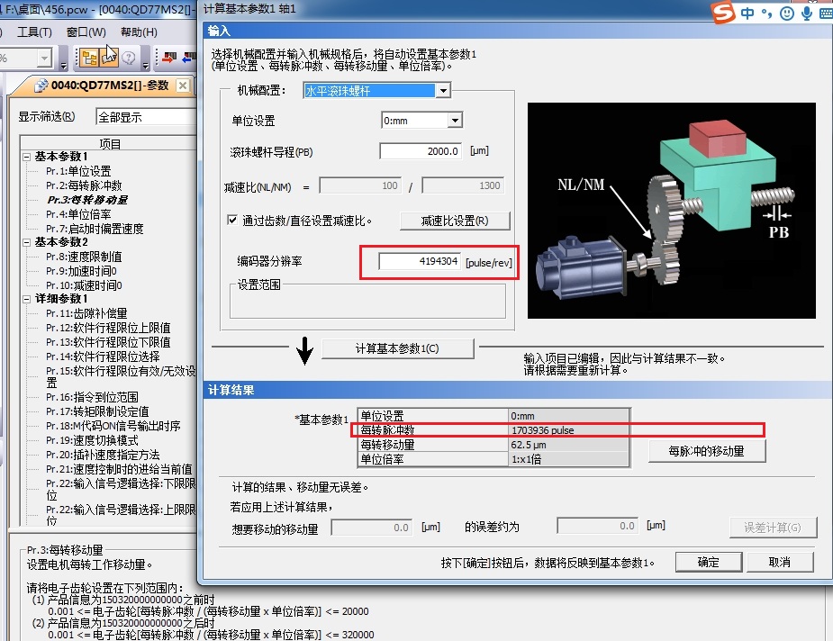Select Pr.8:速度限制值 in parameter tree
833x641 pixels.
pos(84,257)
